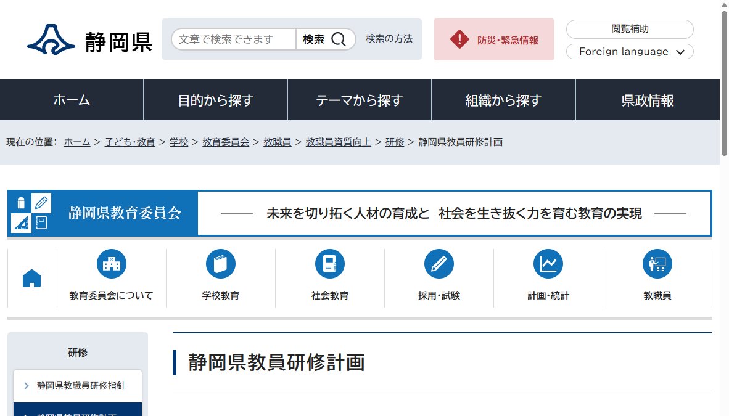Click the 静岡県教育委員会 stationery emblem
729x416 pixels.
tap(31, 213)
